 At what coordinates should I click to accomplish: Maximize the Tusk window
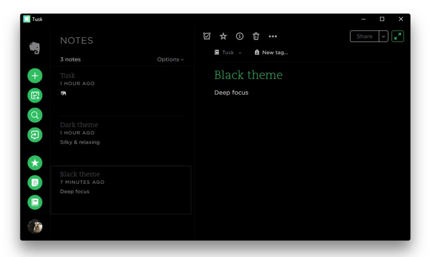pos(382,19)
